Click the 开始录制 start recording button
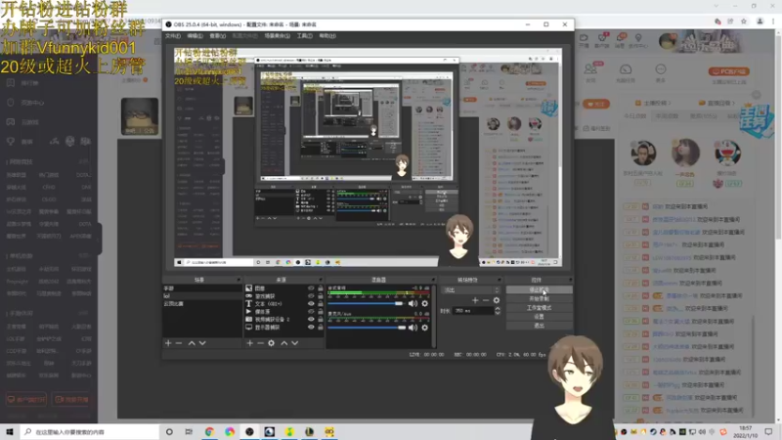 tap(540, 299)
